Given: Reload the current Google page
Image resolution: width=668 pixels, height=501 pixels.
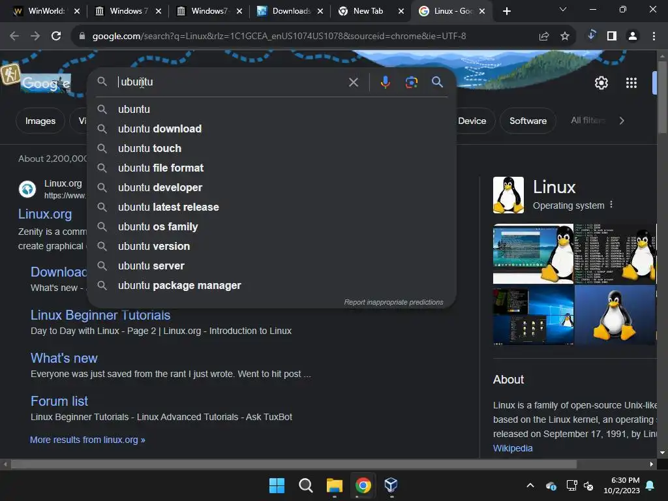Looking at the screenshot, I should [x=56, y=37].
